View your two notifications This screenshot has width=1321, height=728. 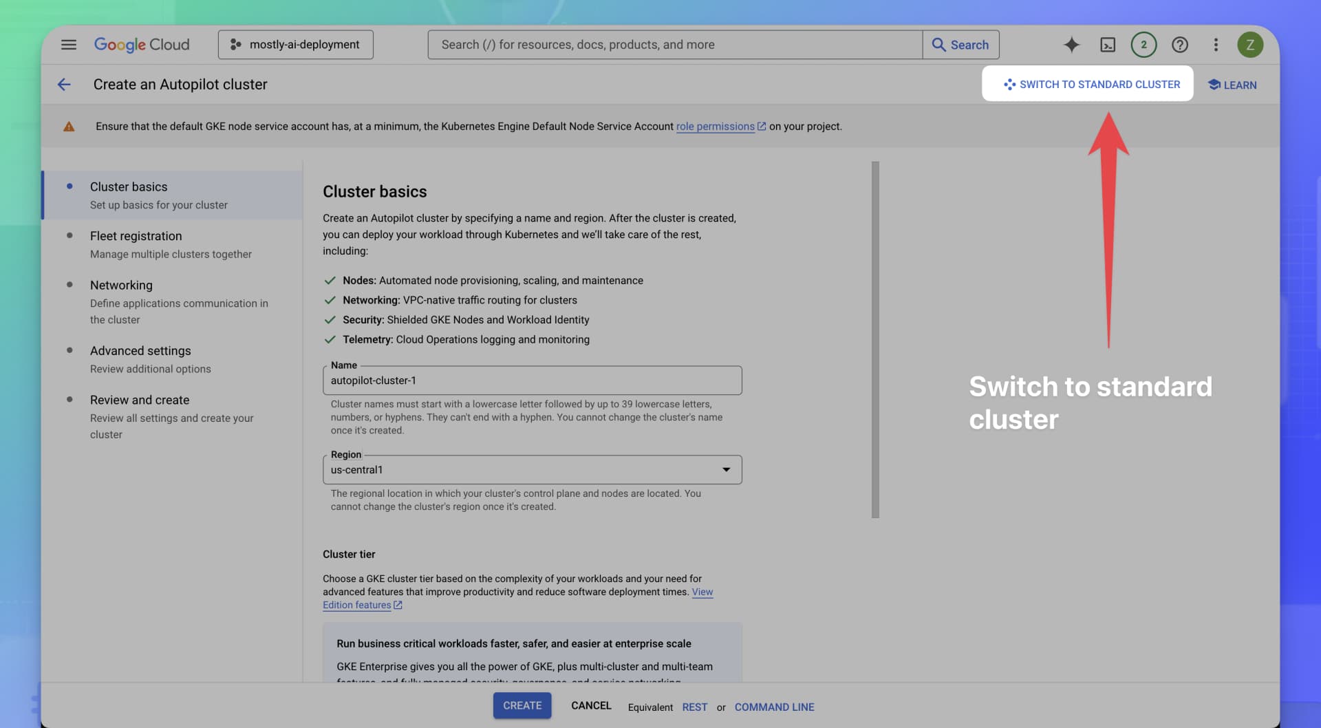click(1143, 44)
